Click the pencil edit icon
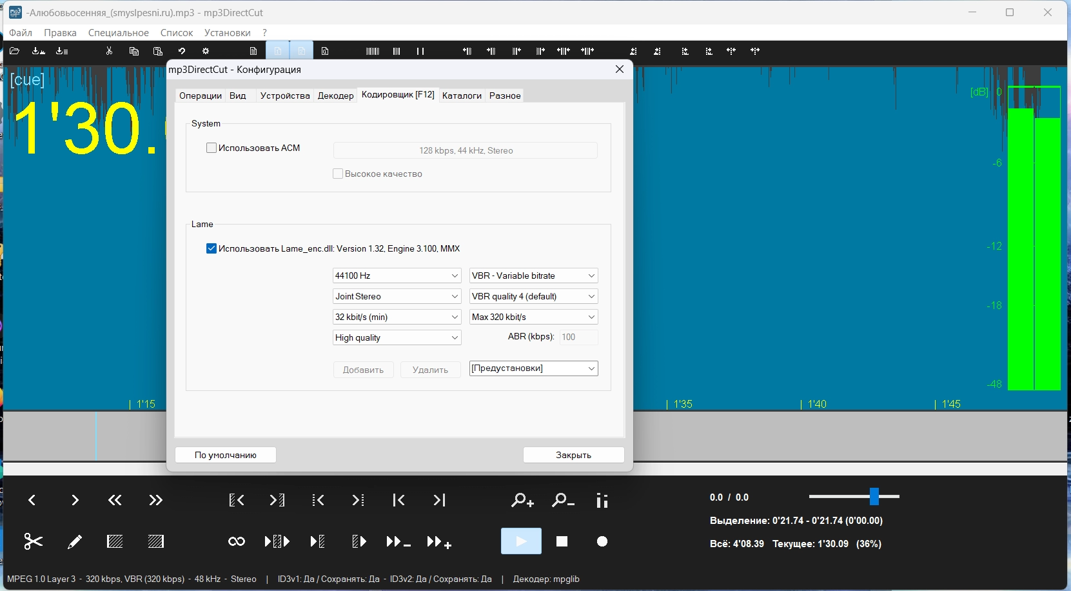1071x591 pixels. pos(75,541)
